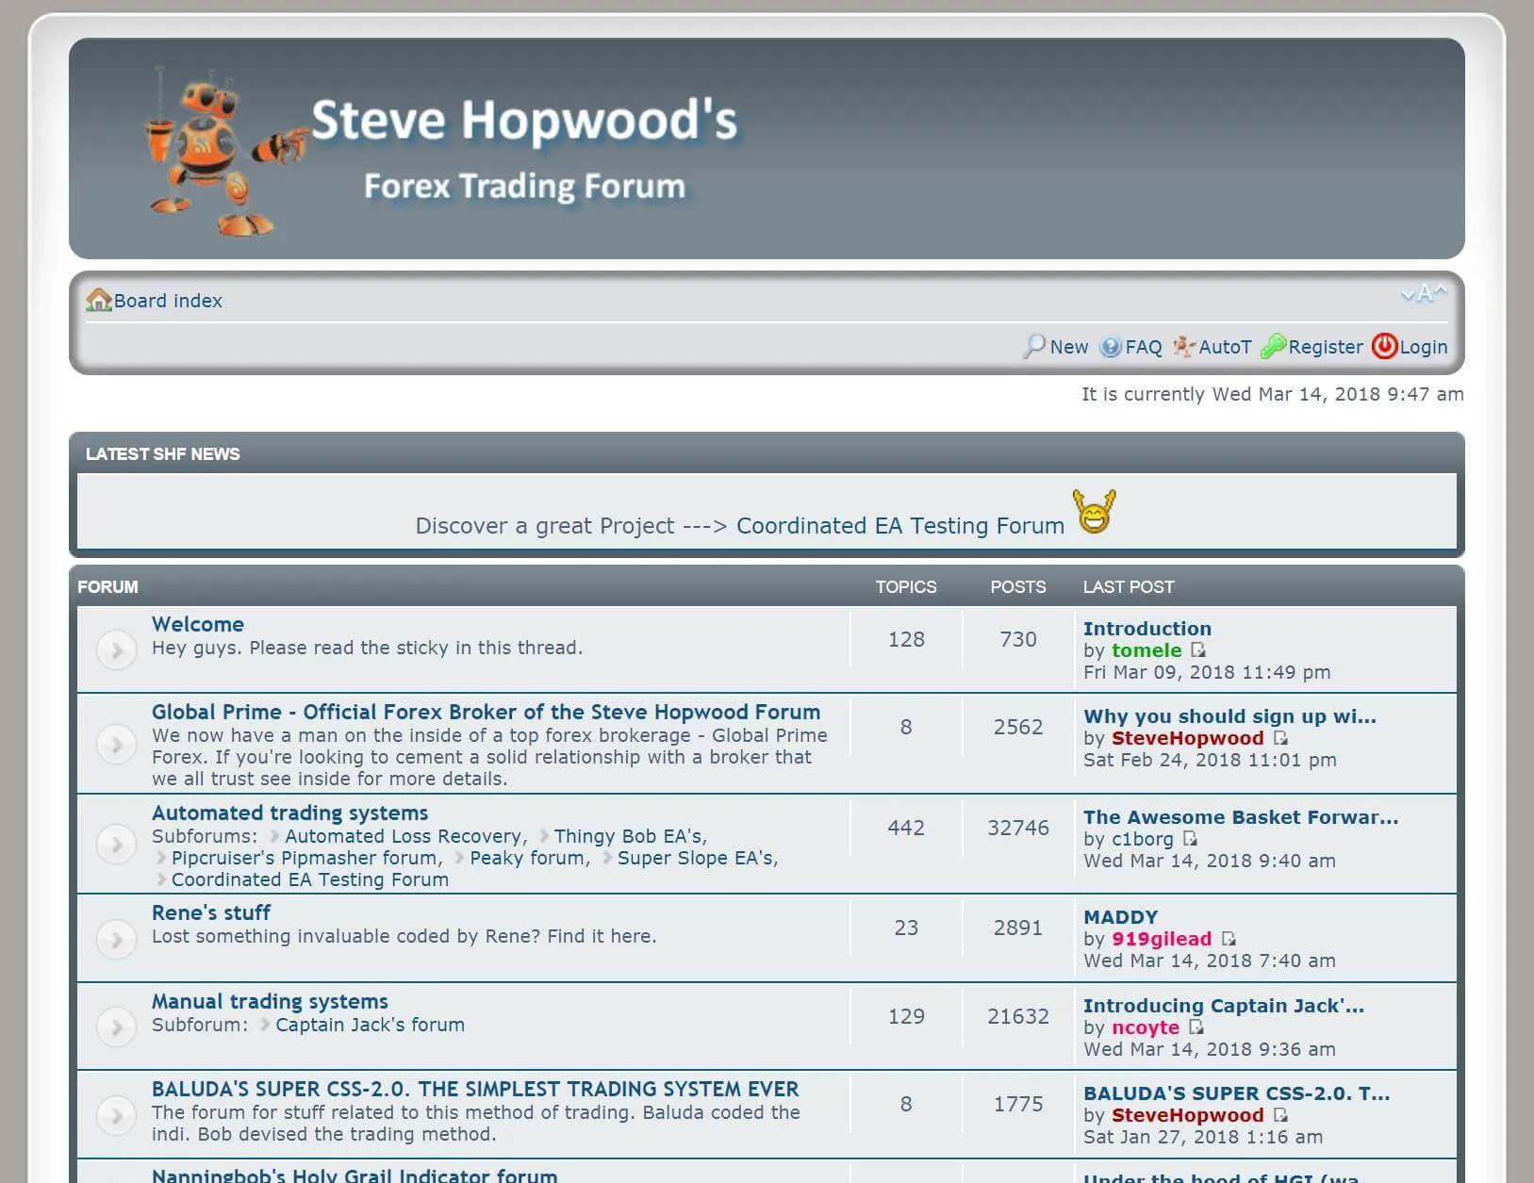
Task: Click the Steve Hopwood's header title
Action: pyautogui.click(x=524, y=121)
